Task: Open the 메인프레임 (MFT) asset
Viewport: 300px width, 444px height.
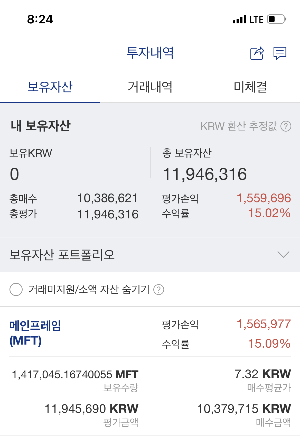Action: pyautogui.click(x=35, y=333)
